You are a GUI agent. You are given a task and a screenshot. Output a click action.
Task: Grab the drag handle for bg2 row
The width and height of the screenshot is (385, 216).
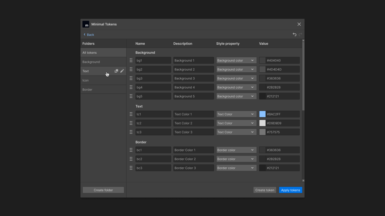131,69
